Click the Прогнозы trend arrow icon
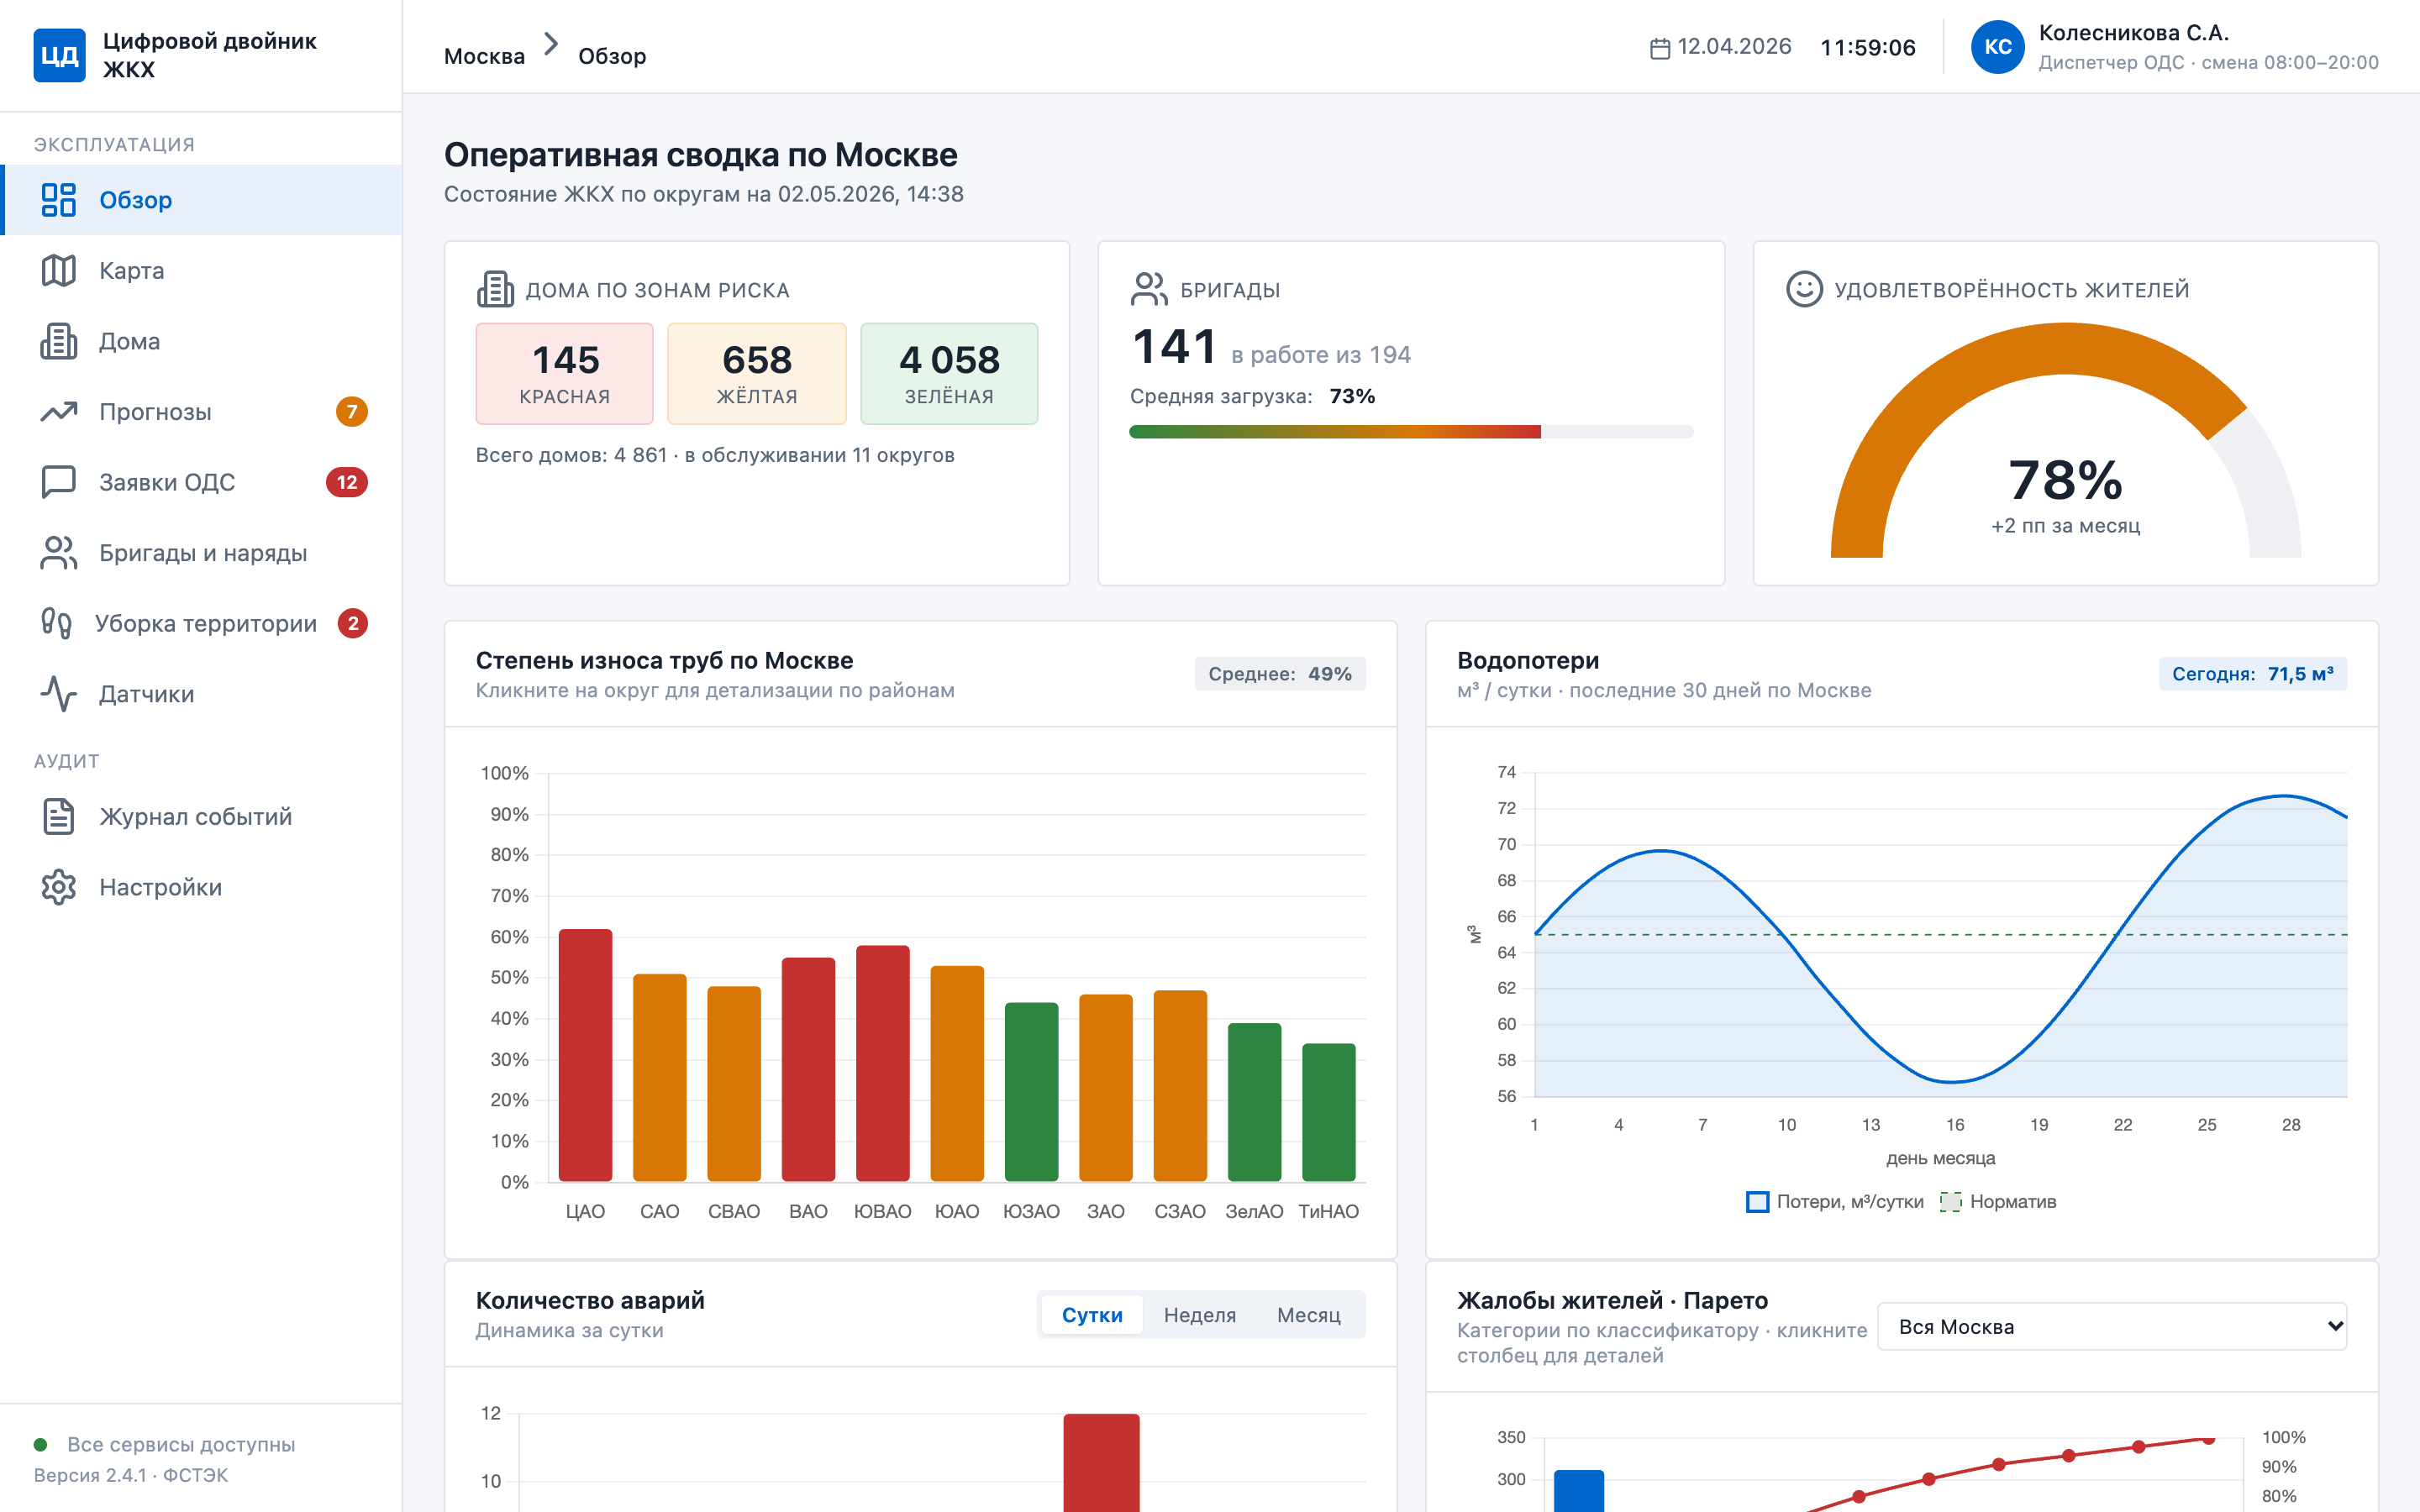Viewport: 2420px width, 1512px height. click(x=59, y=412)
